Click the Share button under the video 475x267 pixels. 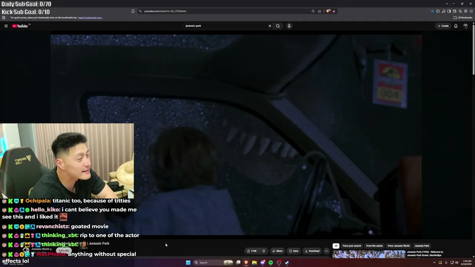point(277,251)
